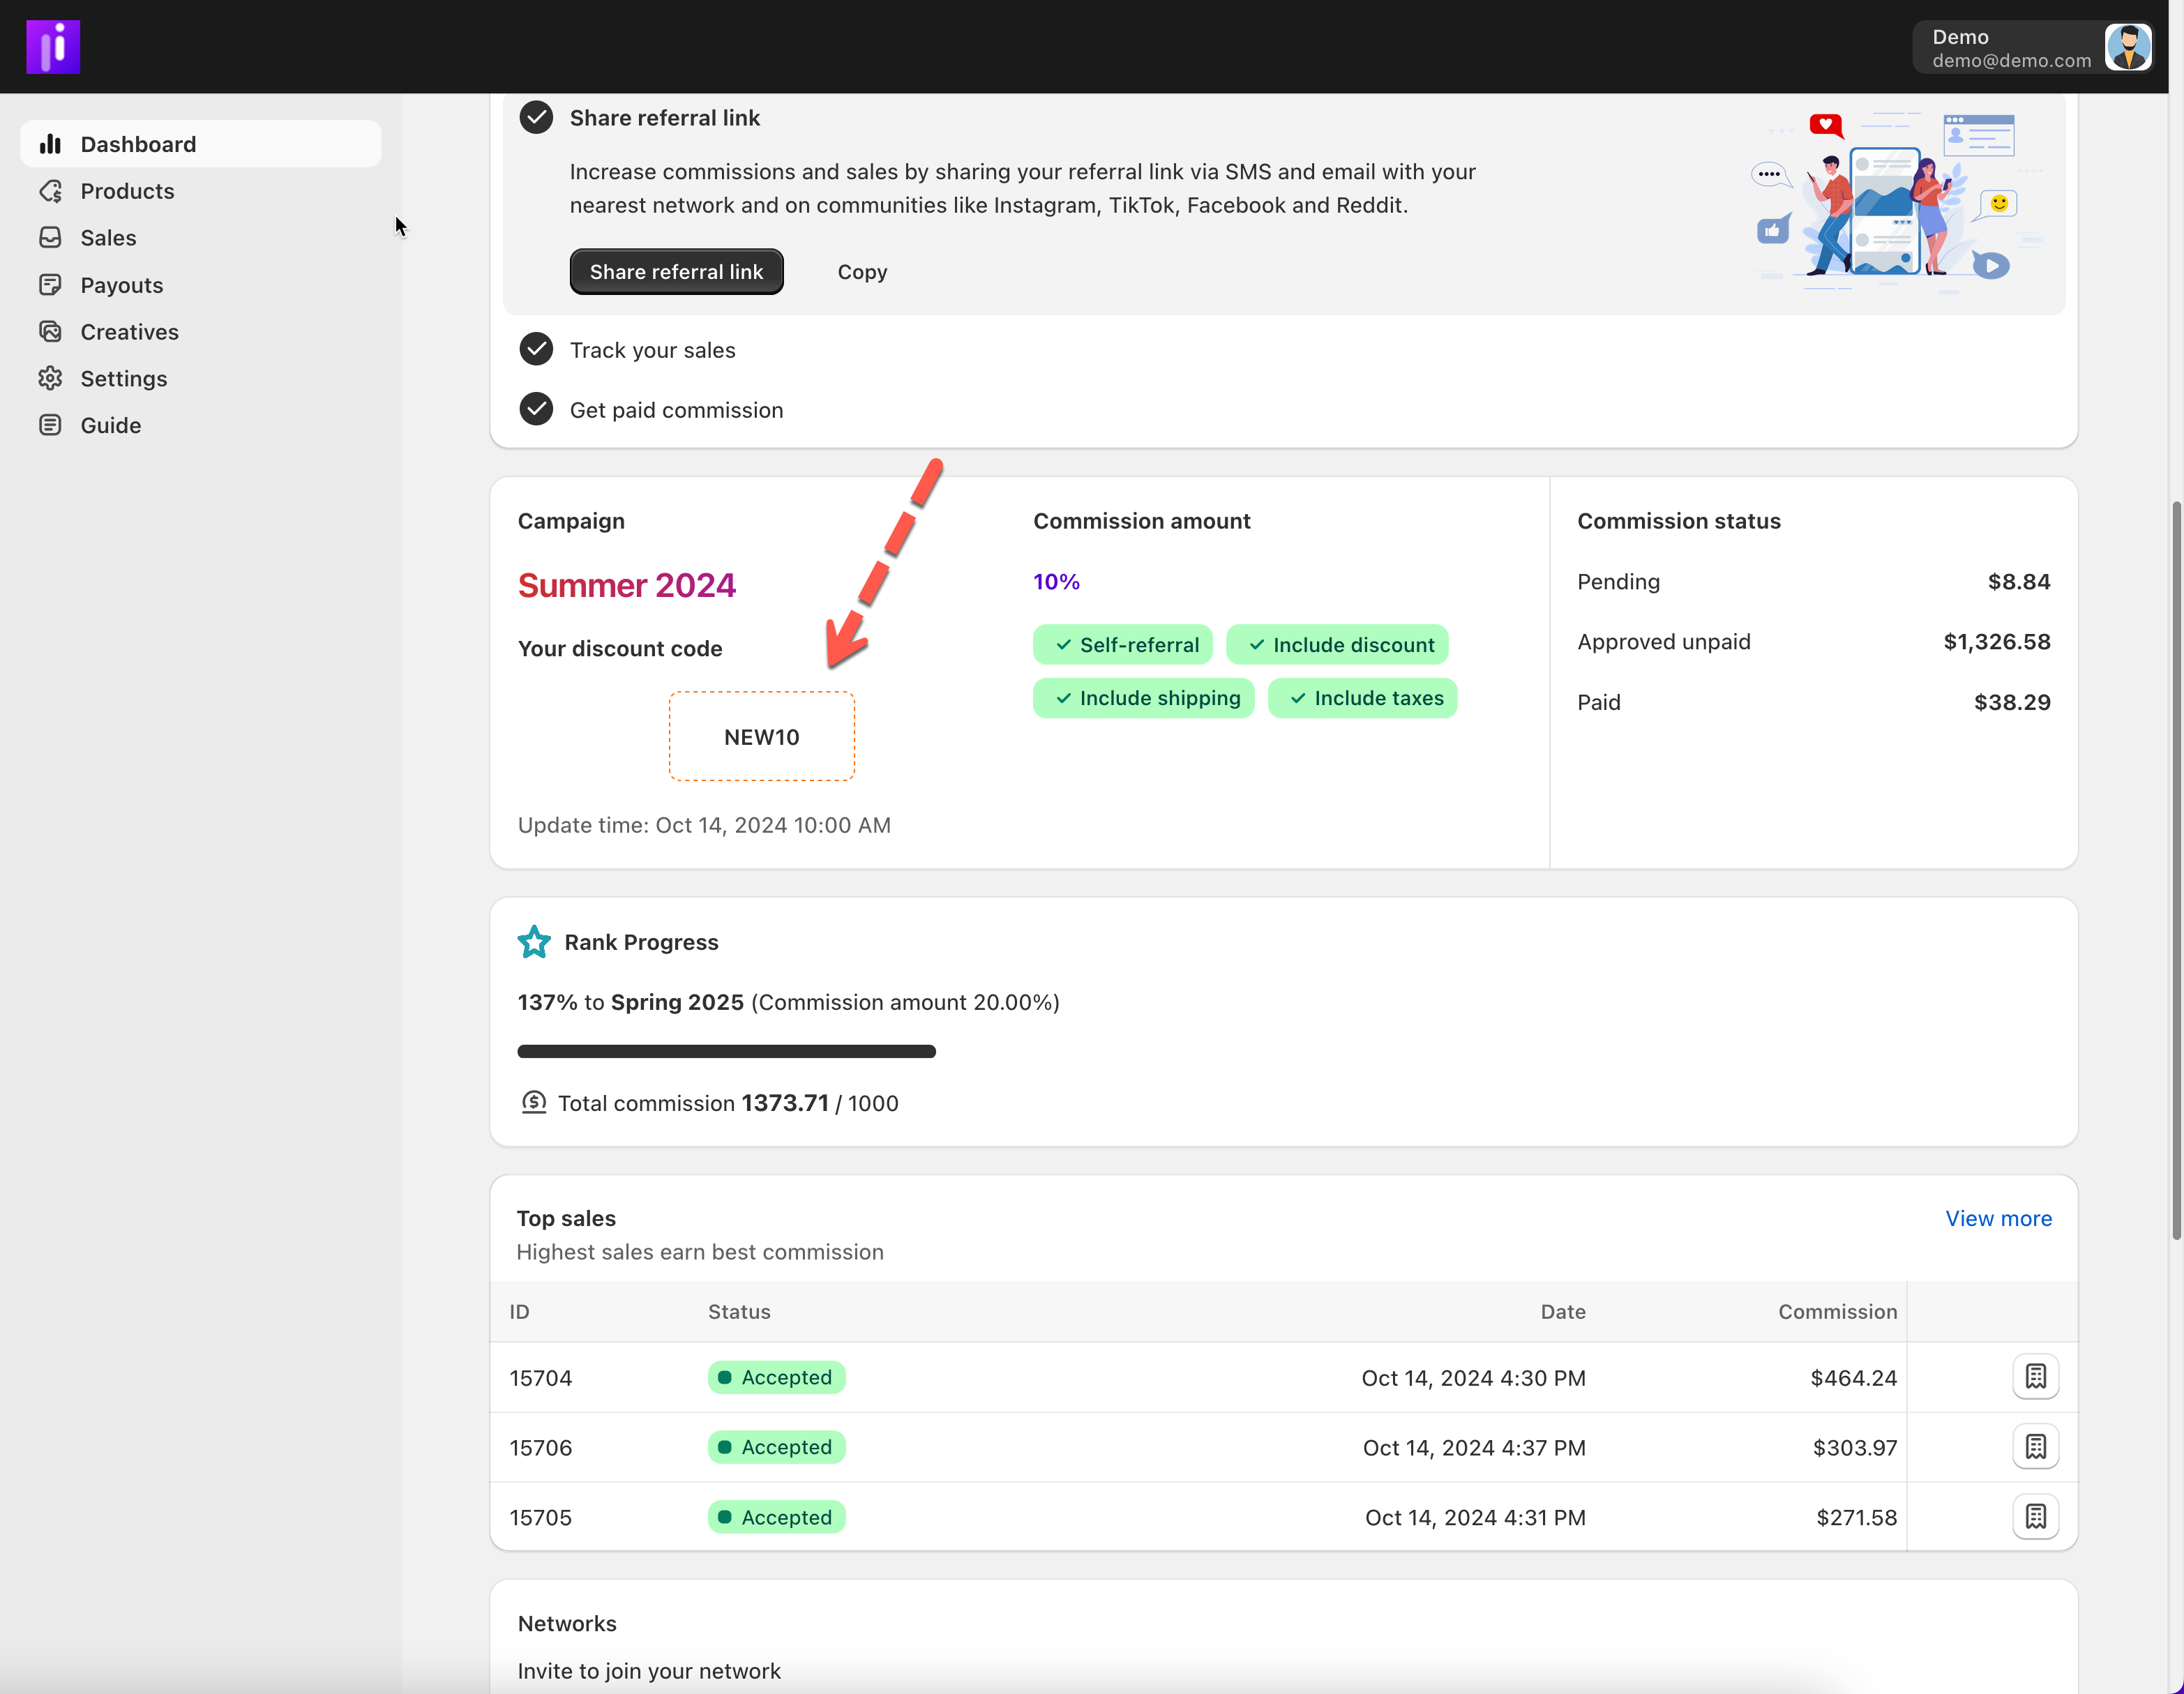
Task: Expand the Track your sales step
Action: (x=652, y=350)
